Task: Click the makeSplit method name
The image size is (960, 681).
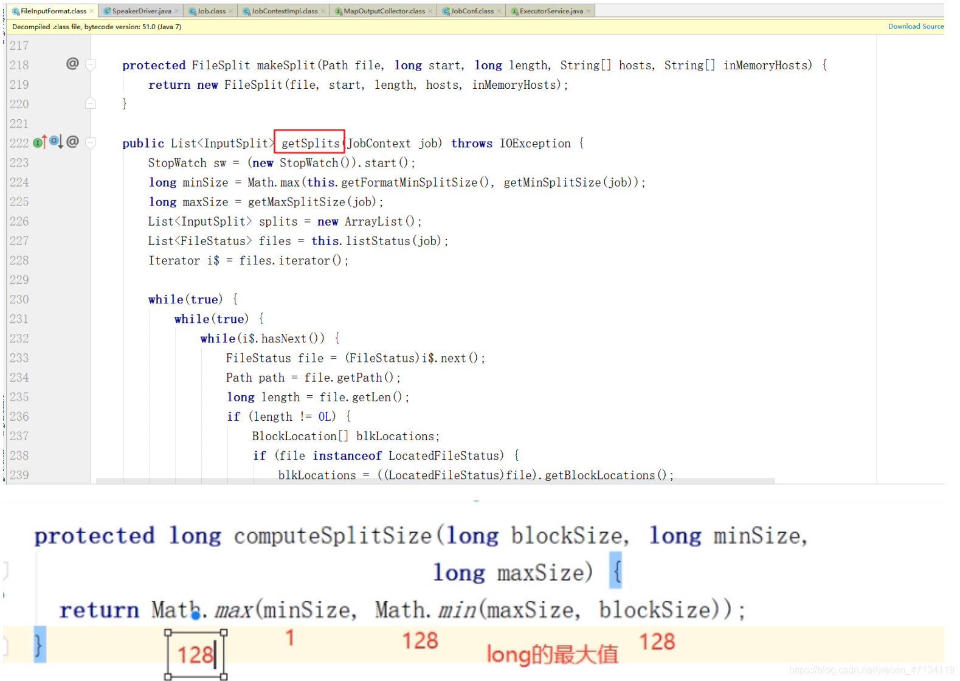Action: coord(286,65)
